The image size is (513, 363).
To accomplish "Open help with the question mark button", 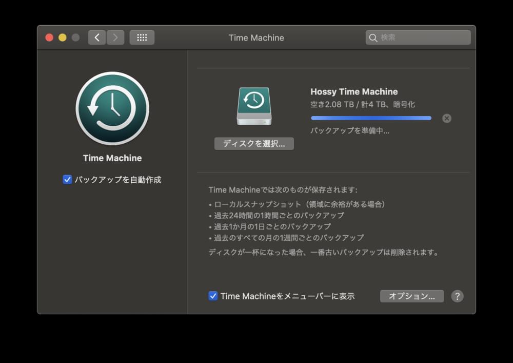I will (x=457, y=296).
